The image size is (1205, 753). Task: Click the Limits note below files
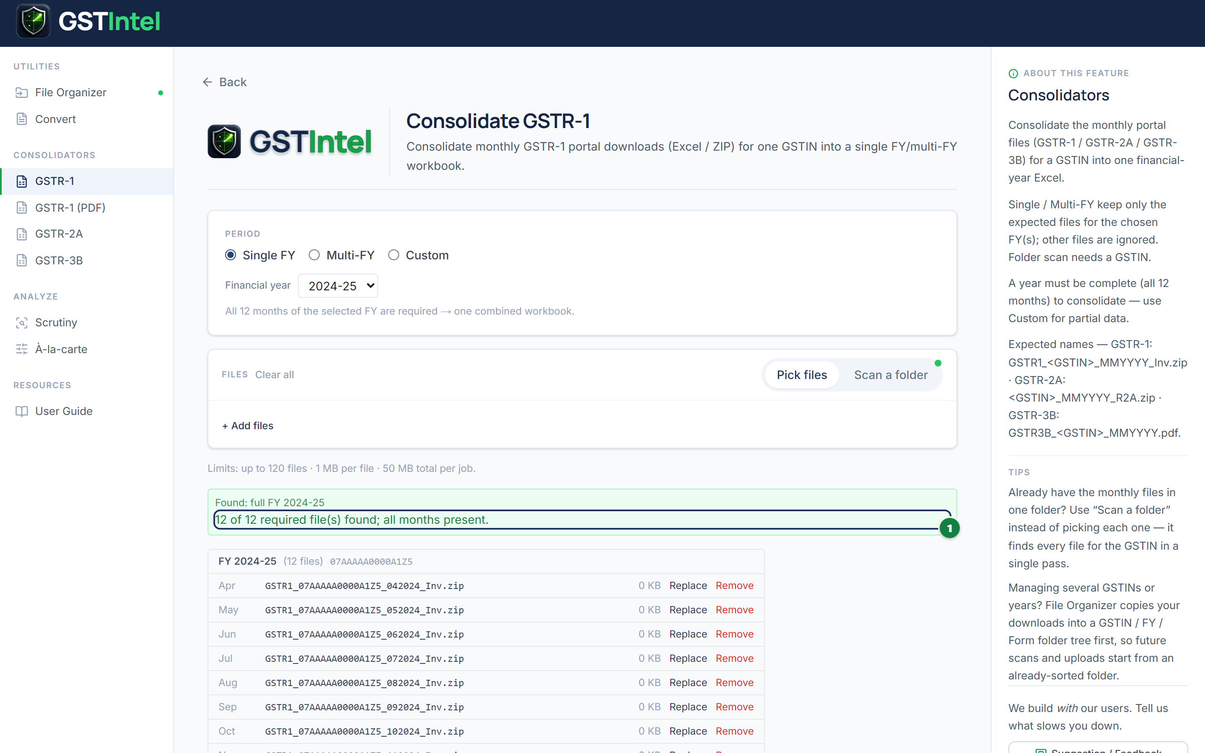coord(341,469)
